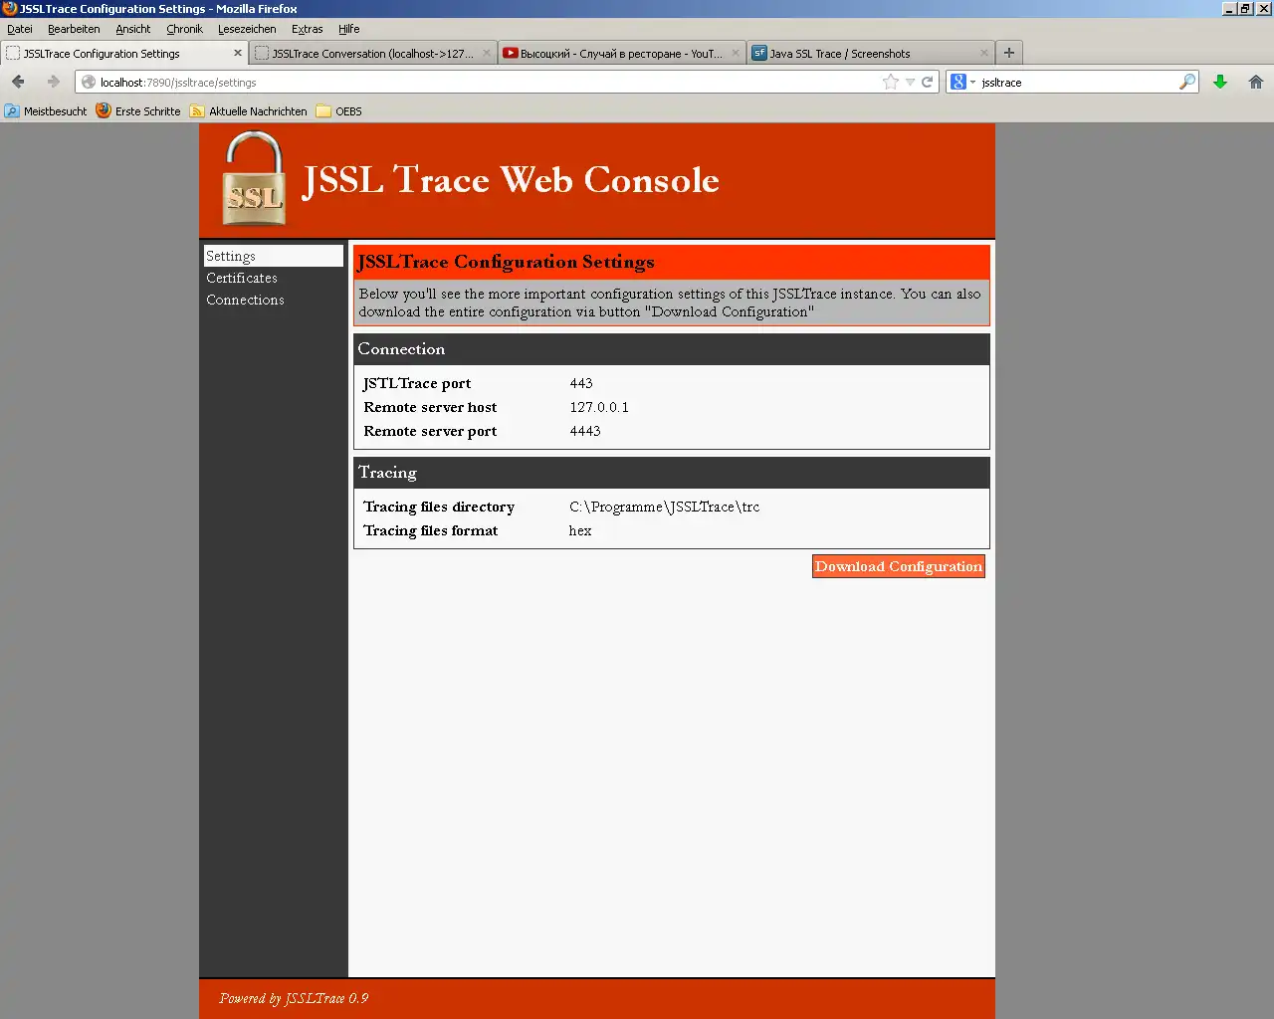Open URL history dropdown arrow

[x=910, y=82]
